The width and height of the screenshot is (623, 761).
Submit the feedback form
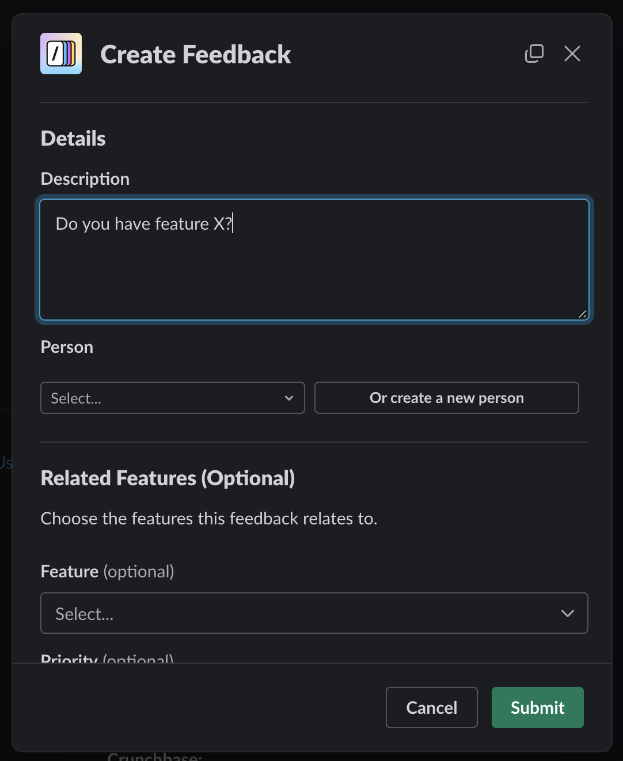(537, 707)
